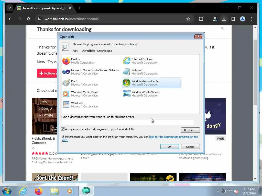Open a new Chrome tab
Image resolution: width=262 pixels, height=196 pixels.
(x=79, y=8)
